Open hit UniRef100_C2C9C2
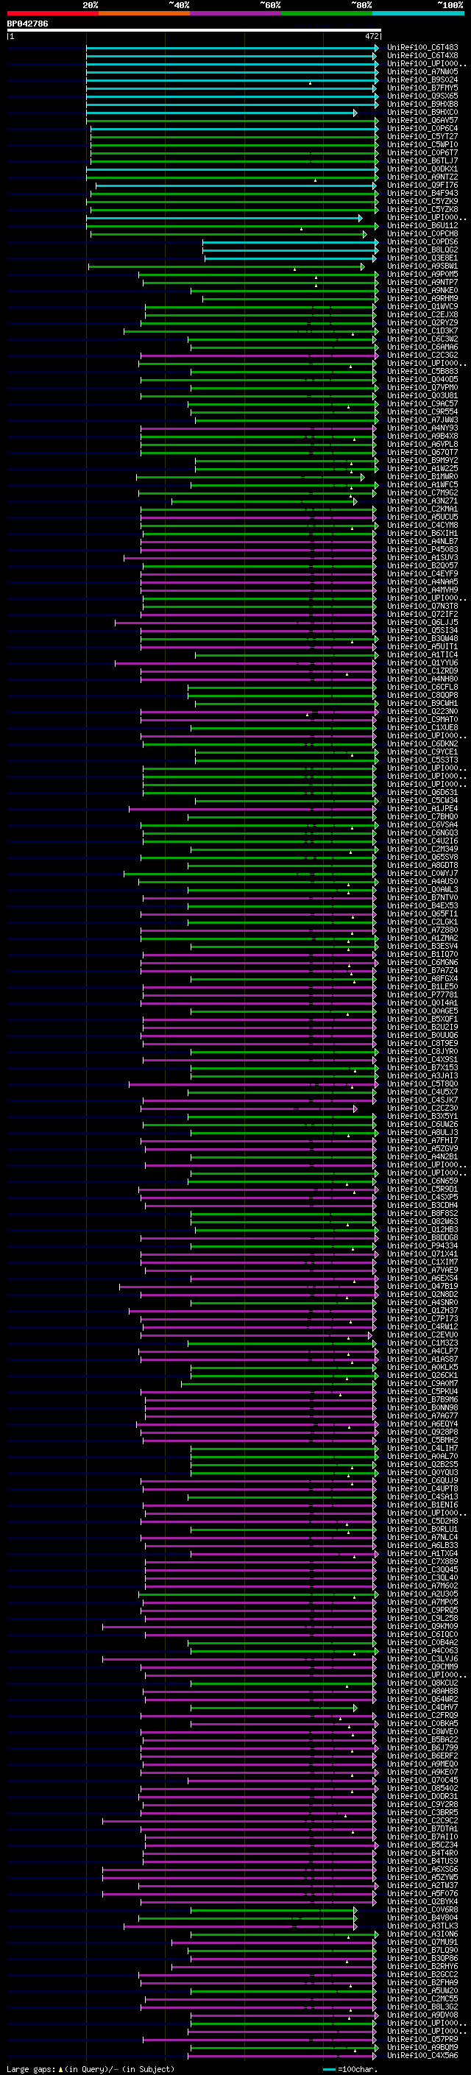The width and height of the screenshot is (471, 2075). (422, 1820)
